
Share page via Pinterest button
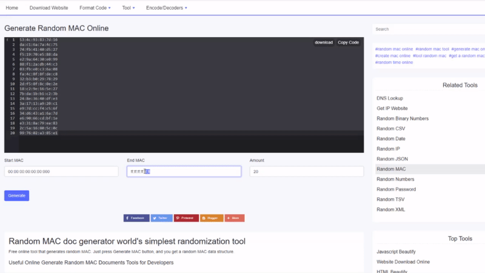tap(186, 218)
